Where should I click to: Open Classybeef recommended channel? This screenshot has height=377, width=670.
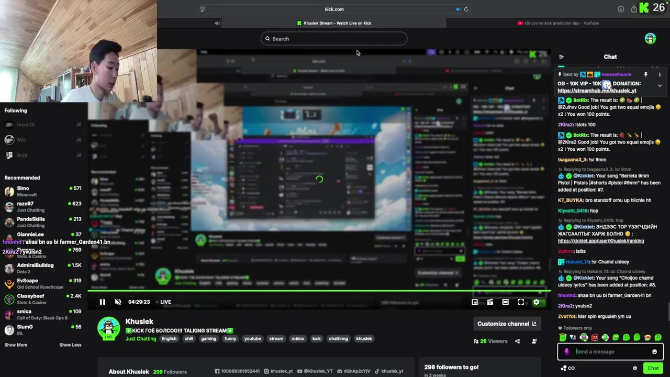point(43,299)
